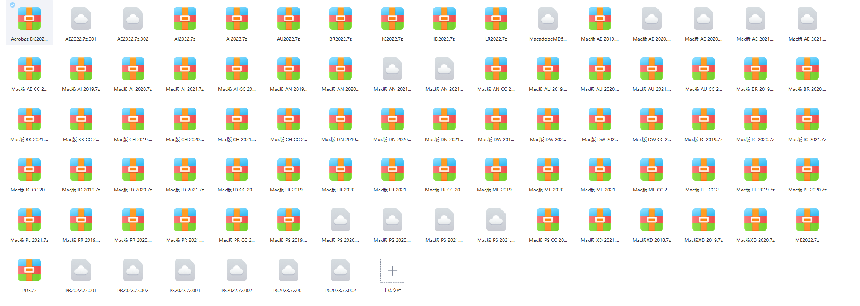The width and height of the screenshot is (860, 306).
Task: Select the Mac版 AI 2019.7z archive icon
Action: point(81,69)
